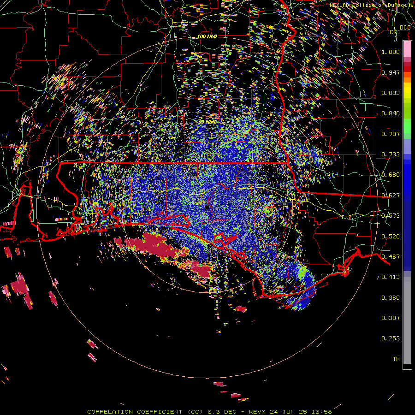Click the 0.573 legend value
415x415 pixels.
point(391,216)
